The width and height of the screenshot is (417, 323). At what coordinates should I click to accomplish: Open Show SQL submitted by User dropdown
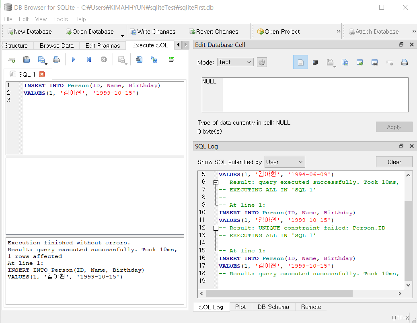[x=285, y=162]
